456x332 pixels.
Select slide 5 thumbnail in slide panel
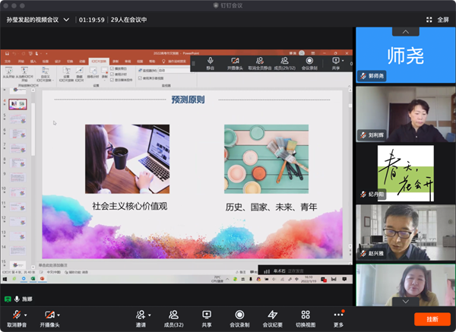[17, 119]
